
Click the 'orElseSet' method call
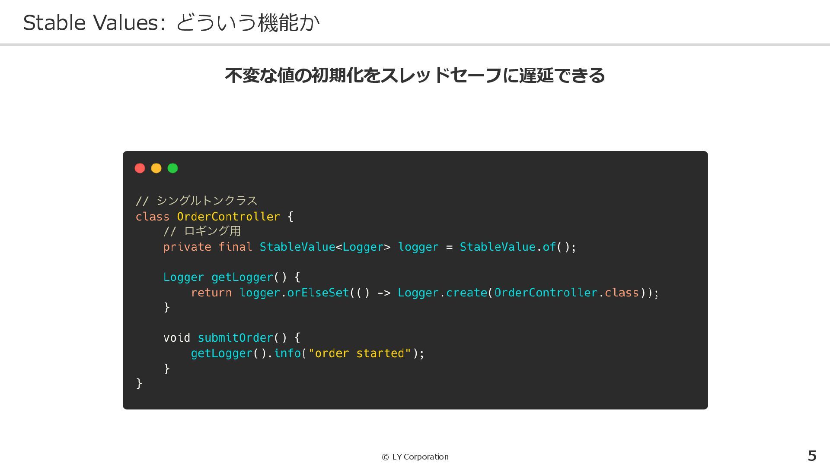(318, 293)
